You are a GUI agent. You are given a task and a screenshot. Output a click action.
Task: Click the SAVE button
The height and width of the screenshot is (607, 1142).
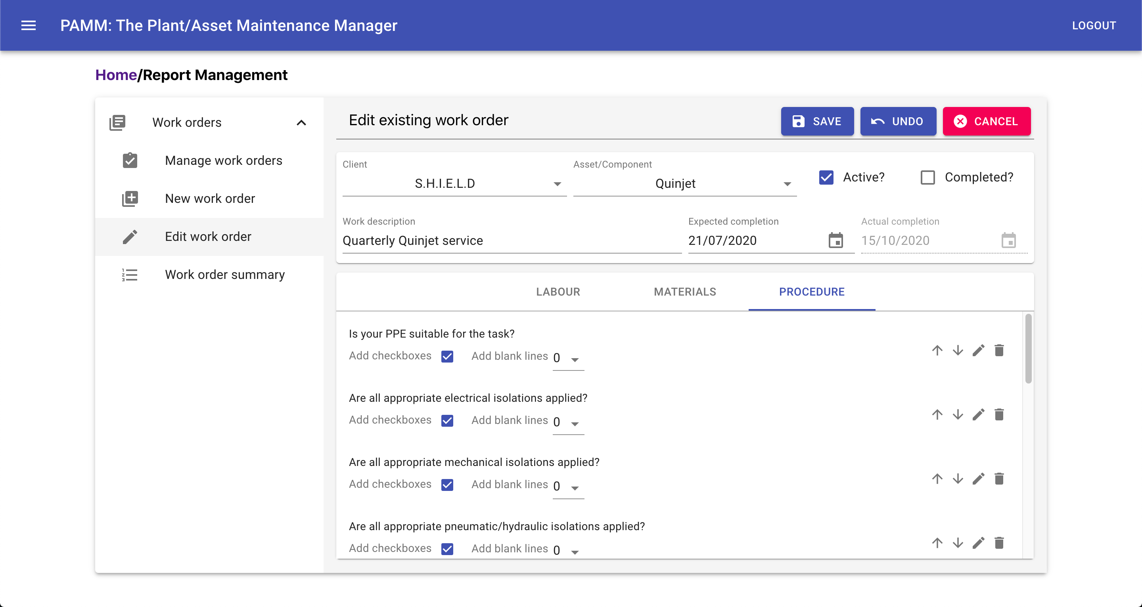pyautogui.click(x=817, y=121)
